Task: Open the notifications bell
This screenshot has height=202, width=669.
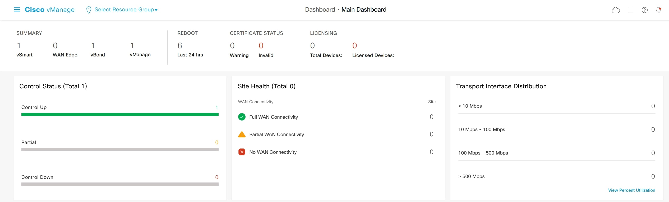Action: point(658,10)
